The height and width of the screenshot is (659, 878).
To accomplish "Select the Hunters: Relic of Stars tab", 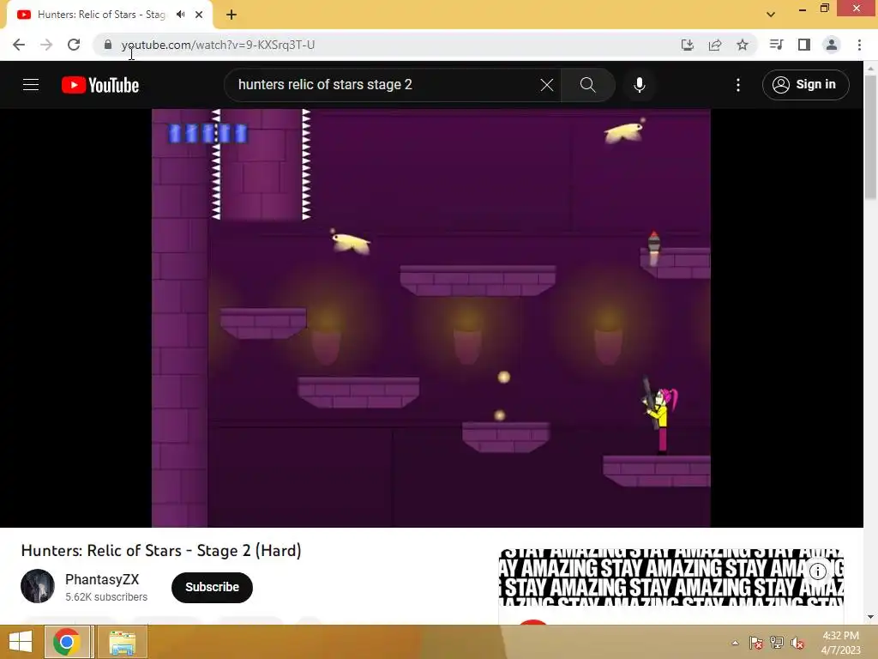I will pos(110,15).
